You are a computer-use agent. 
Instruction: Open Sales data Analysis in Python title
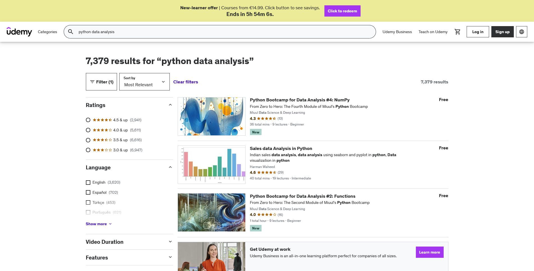(x=281, y=148)
